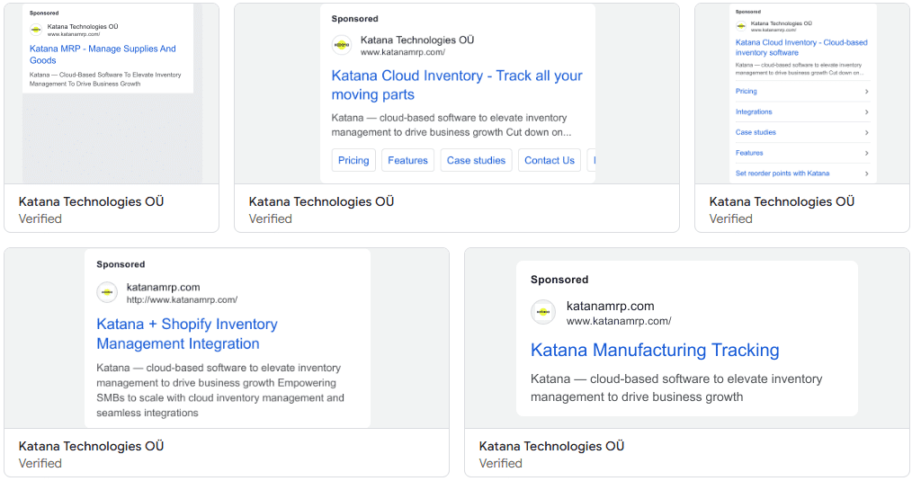The image size is (912, 481).
Task: Click 'Katana Technologies OÜ' label under 'Cloud-based inventory software' ad
Action: pyautogui.click(x=782, y=201)
